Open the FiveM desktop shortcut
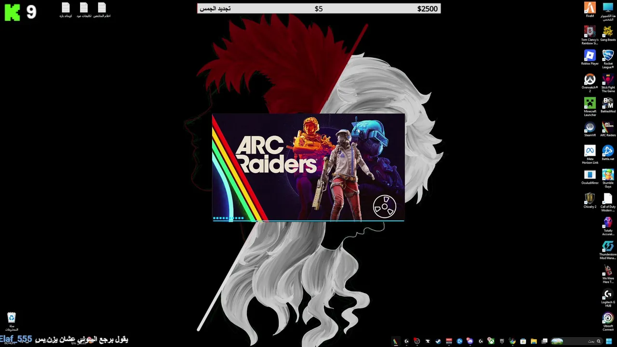This screenshot has width=617, height=347. point(590,10)
